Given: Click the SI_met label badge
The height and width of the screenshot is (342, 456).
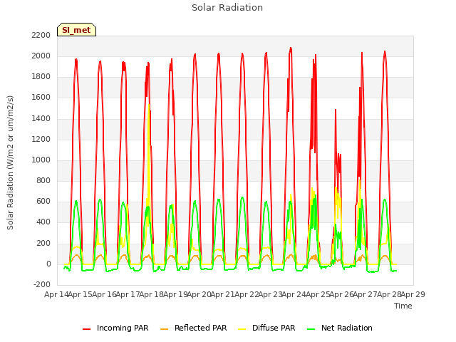Looking at the screenshot, I should pyautogui.click(x=76, y=30).
